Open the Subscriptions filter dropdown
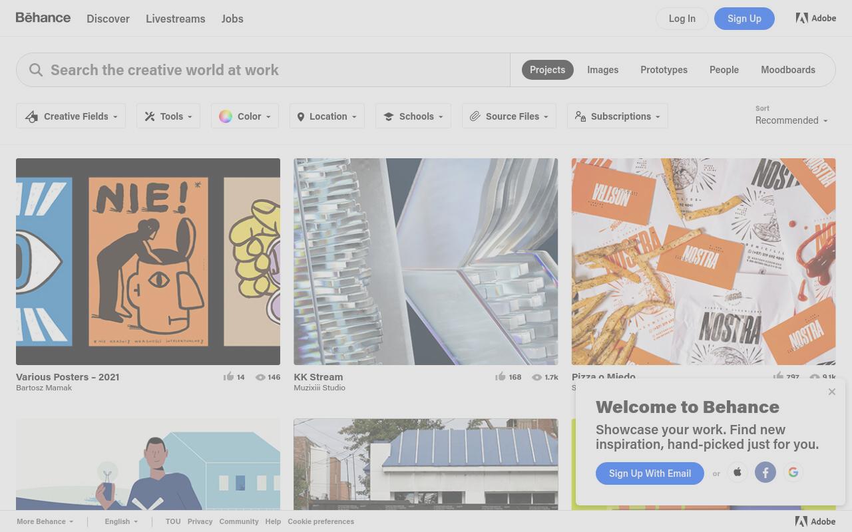Image resolution: width=852 pixels, height=532 pixels. click(618, 116)
